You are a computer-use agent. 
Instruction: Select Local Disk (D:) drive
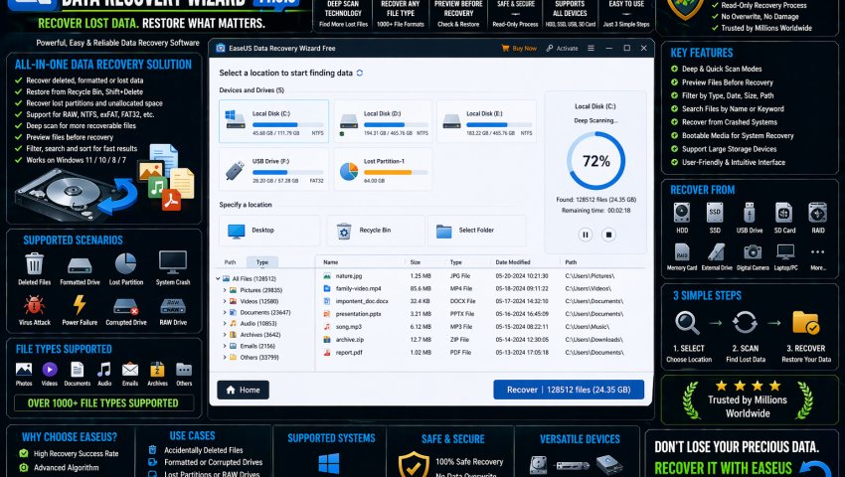383,121
